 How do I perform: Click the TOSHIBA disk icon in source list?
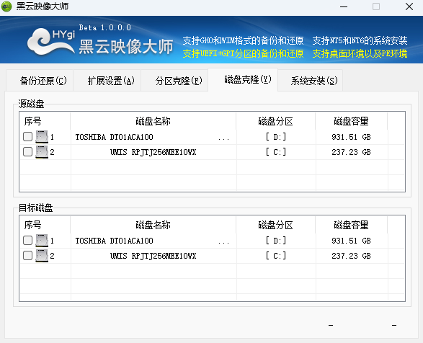click(x=42, y=137)
